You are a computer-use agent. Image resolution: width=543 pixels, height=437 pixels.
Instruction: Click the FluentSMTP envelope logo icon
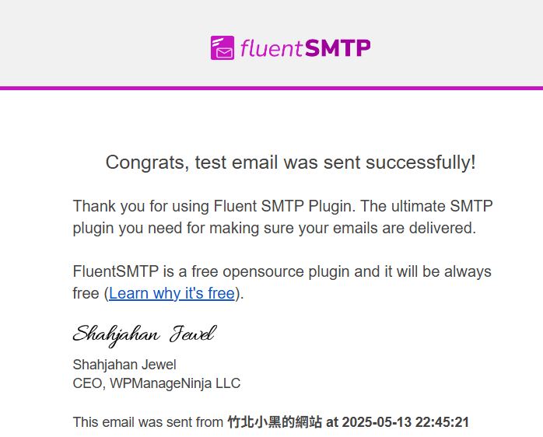pyautogui.click(x=222, y=47)
